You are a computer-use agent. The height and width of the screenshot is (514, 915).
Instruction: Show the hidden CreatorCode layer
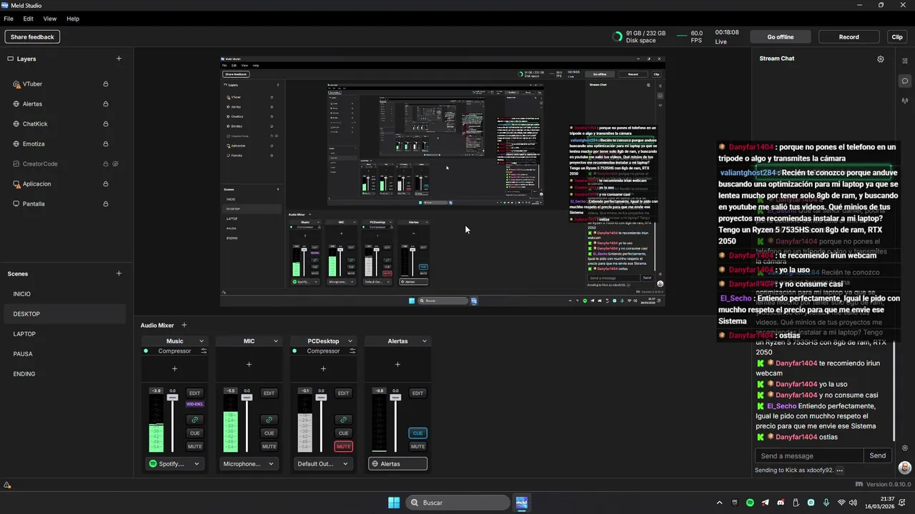[x=115, y=164]
